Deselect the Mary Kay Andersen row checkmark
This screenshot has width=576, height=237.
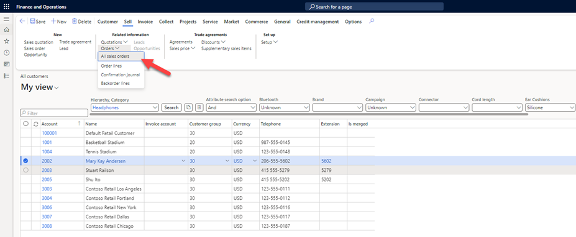(x=25, y=161)
